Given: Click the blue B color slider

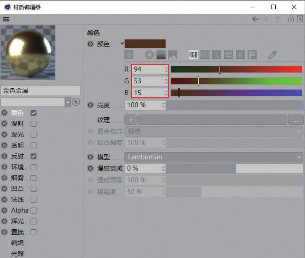Looking at the screenshot, I should pyautogui.click(x=236, y=93).
